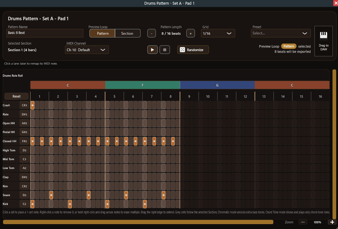Toggle the Kick note at beat 7
The height and width of the screenshot is (229, 338).
pos(145,204)
